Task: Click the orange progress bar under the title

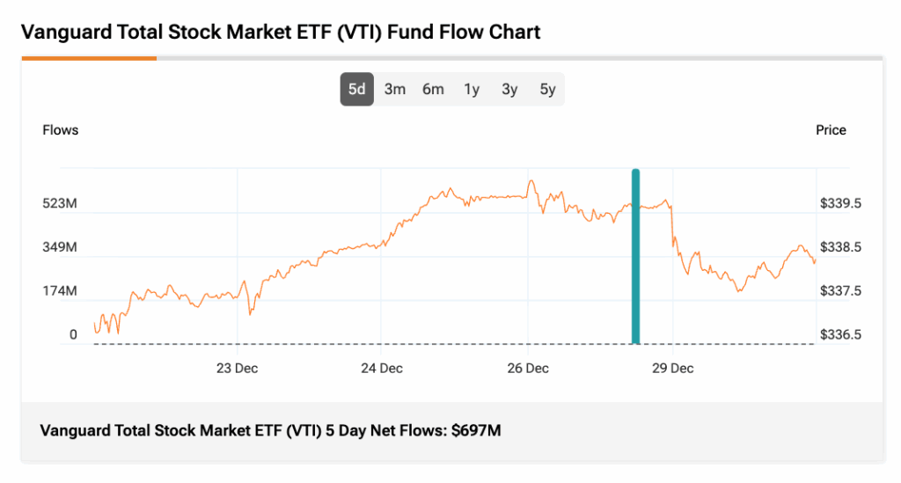Action: point(89,58)
